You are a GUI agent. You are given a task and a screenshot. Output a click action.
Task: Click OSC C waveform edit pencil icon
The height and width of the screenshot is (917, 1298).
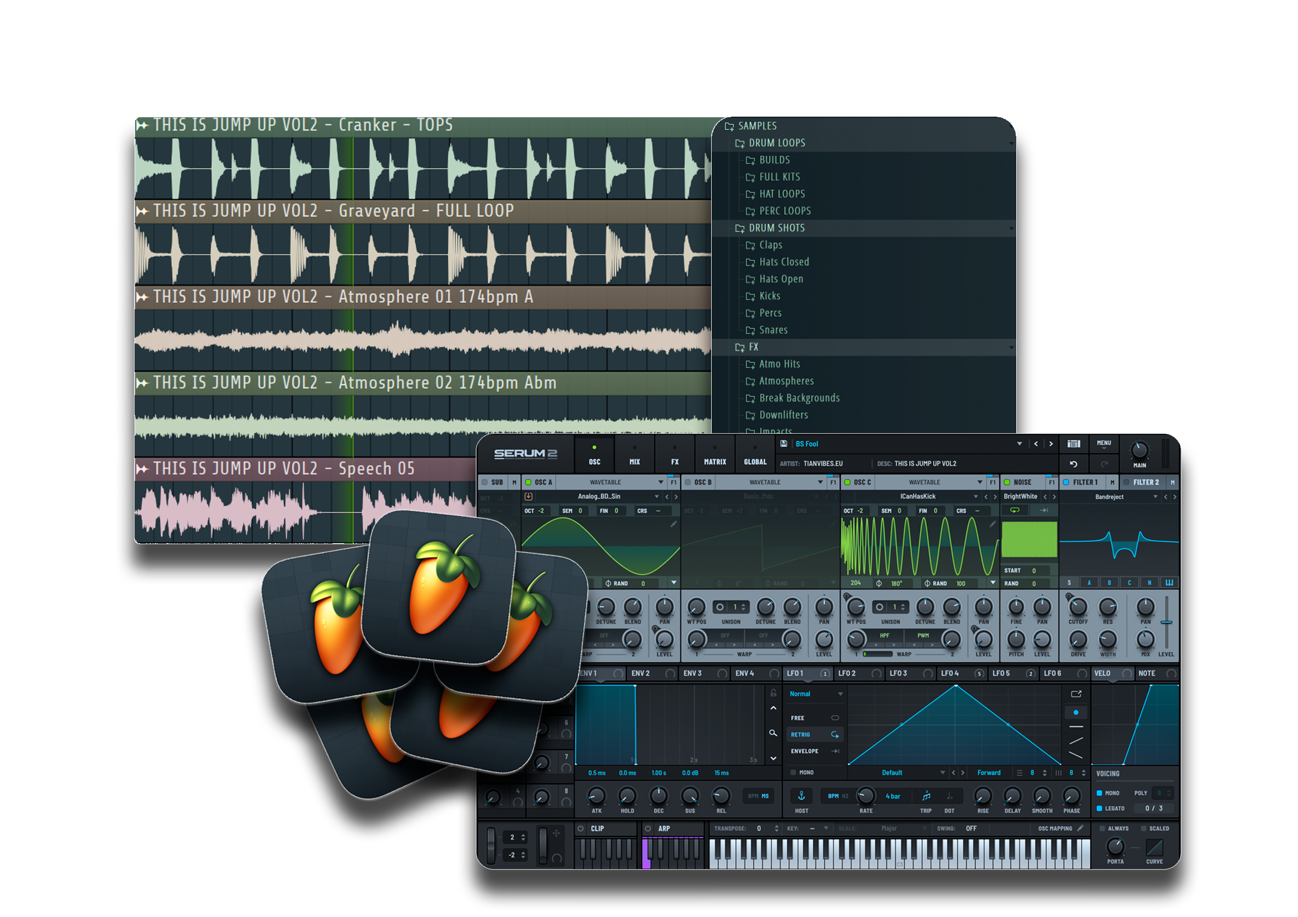[x=992, y=524]
